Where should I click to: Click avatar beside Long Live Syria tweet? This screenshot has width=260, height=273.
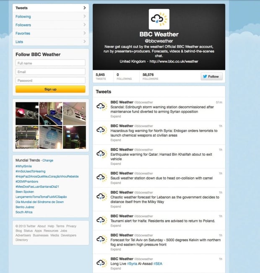(102, 263)
